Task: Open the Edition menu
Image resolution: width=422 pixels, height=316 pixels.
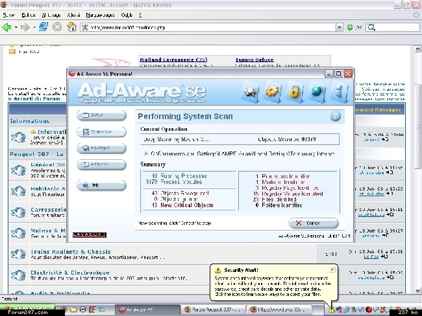Action: [x=29, y=15]
